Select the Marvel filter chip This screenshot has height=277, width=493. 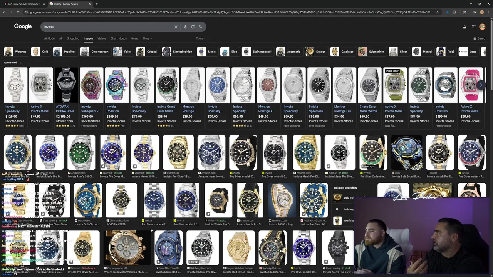pos(423,52)
